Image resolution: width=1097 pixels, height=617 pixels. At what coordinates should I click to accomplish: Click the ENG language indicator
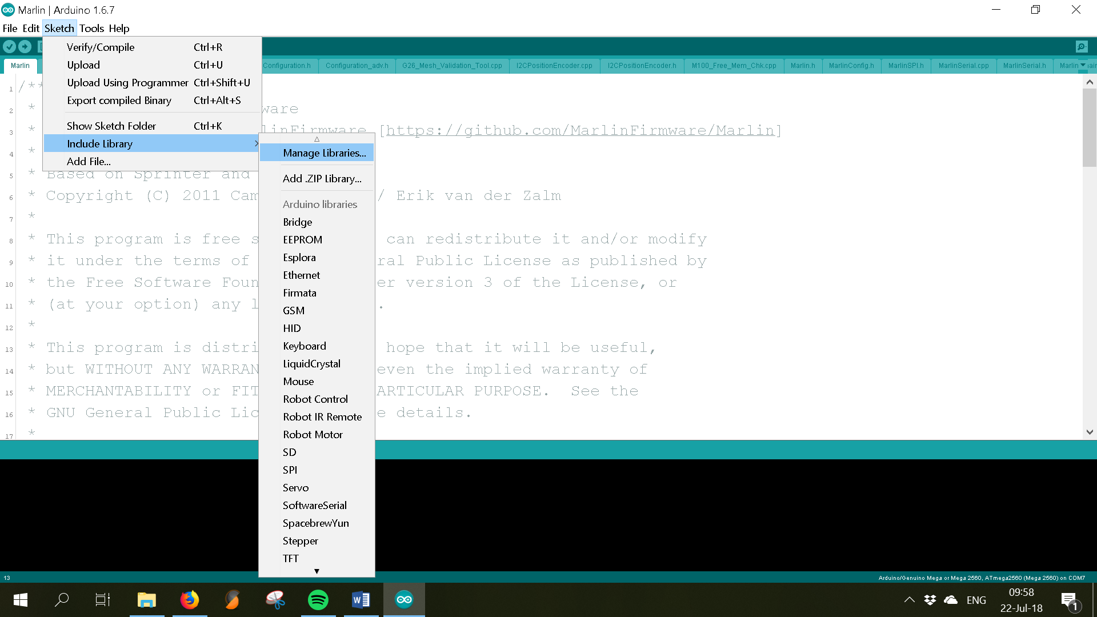click(x=976, y=600)
